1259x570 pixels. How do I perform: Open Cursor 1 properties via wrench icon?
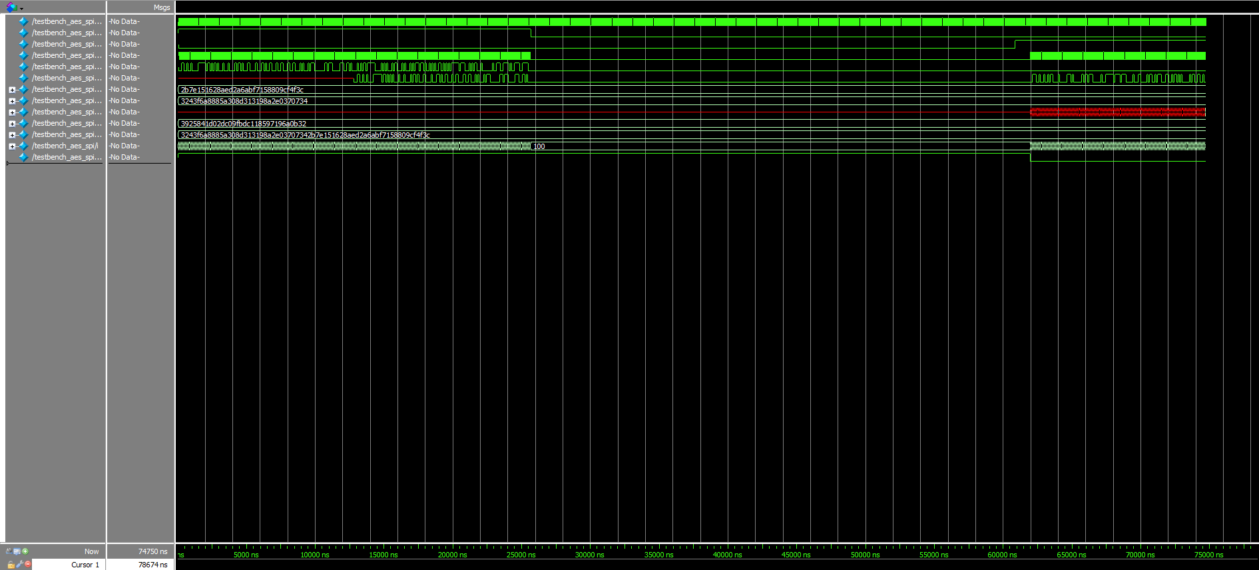19,565
